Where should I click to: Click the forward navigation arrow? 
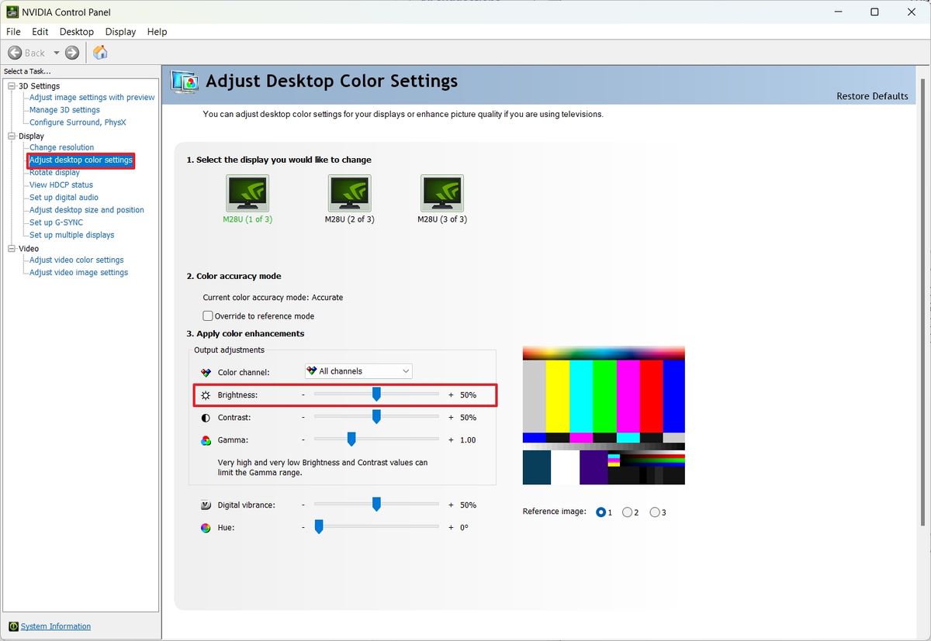(x=71, y=53)
